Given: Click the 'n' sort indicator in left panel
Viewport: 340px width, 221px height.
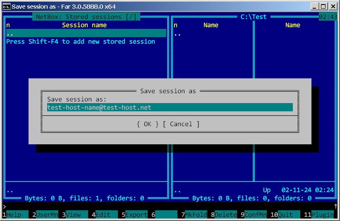Looking at the screenshot, I should click(x=8, y=25).
